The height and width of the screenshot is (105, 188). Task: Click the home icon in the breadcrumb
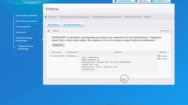[x=46, y=17]
